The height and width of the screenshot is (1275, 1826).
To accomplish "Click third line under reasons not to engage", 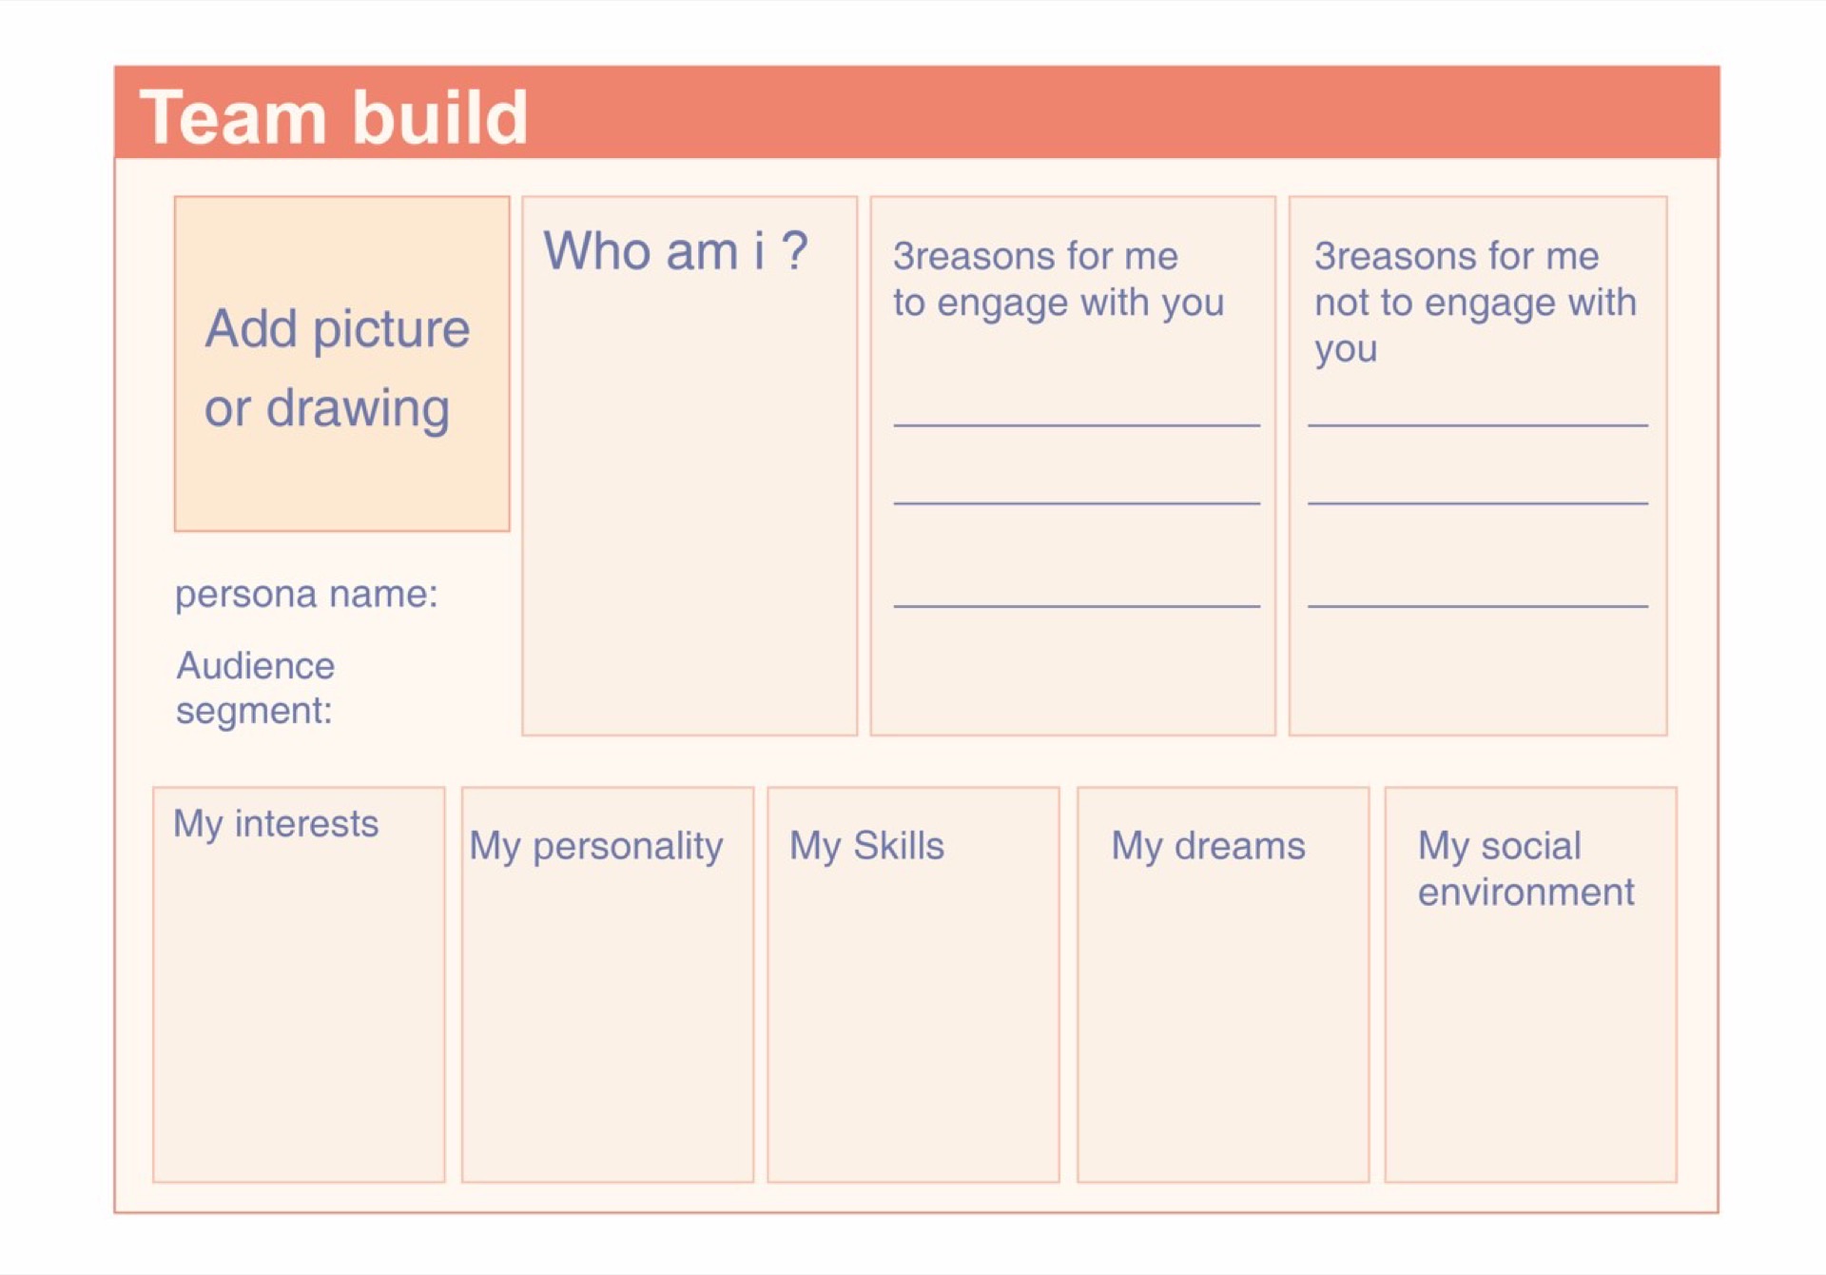I will pyautogui.click(x=1478, y=605).
